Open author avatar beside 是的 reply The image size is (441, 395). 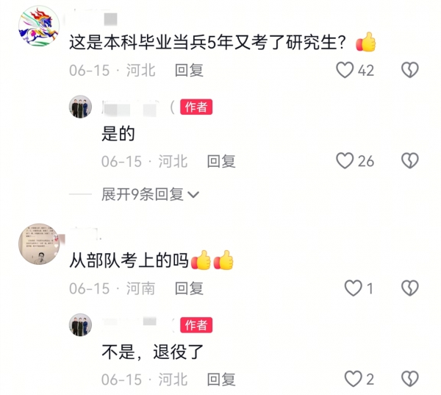tap(80, 107)
